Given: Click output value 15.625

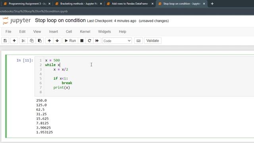Looking at the screenshot, I should coord(42,119).
